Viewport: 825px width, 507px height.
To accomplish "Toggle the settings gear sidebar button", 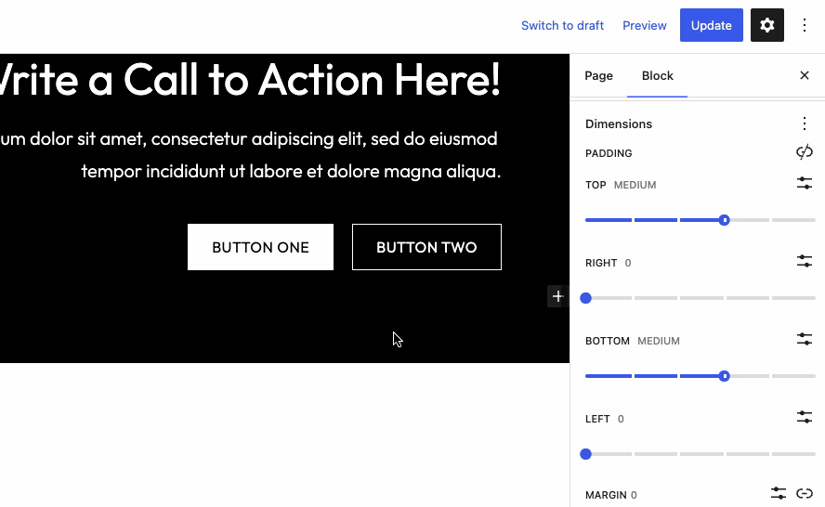I will (767, 25).
